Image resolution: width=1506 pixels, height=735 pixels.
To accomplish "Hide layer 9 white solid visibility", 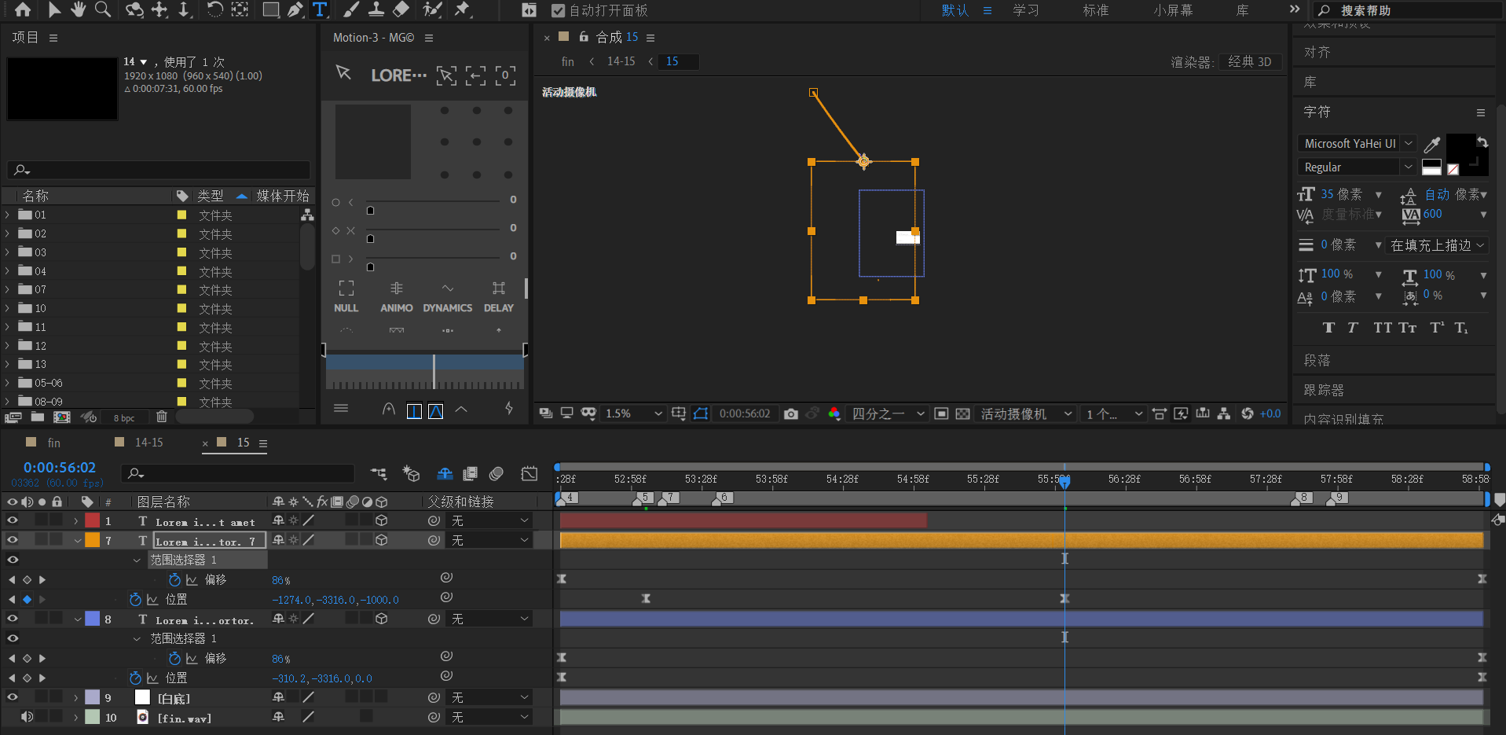I will [x=13, y=697].
